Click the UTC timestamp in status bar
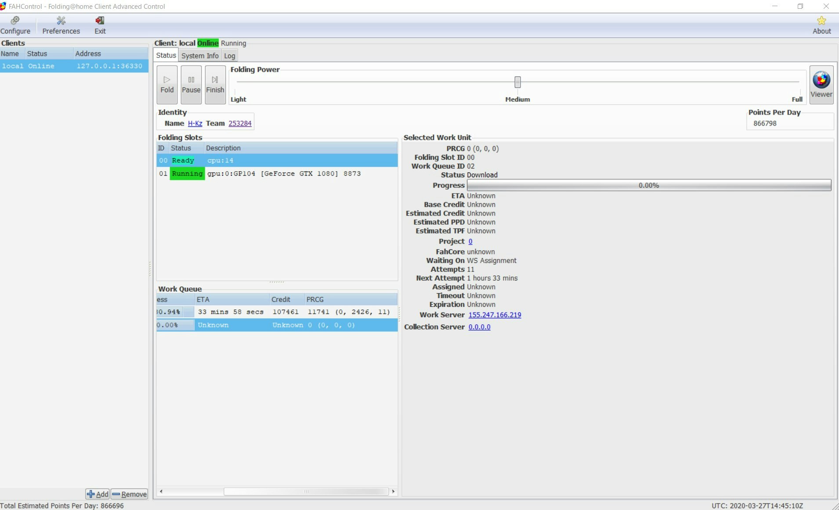Viewport: 839px width, 510px height. [x=757, y=506]
